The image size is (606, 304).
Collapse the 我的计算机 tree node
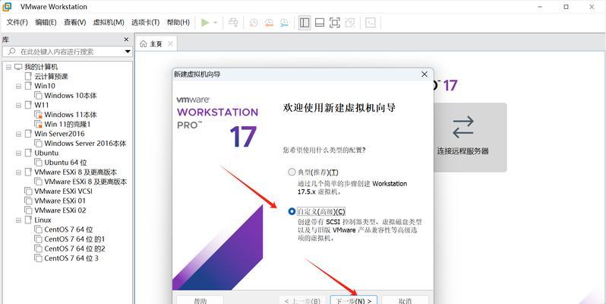pos(8,67)
